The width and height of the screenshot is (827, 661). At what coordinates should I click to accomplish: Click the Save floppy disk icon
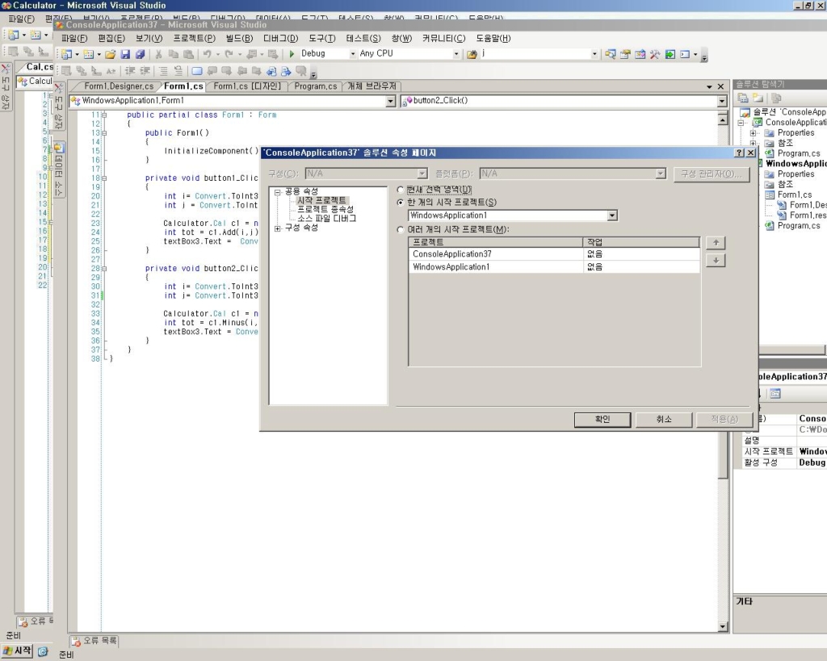coord(125,54)
